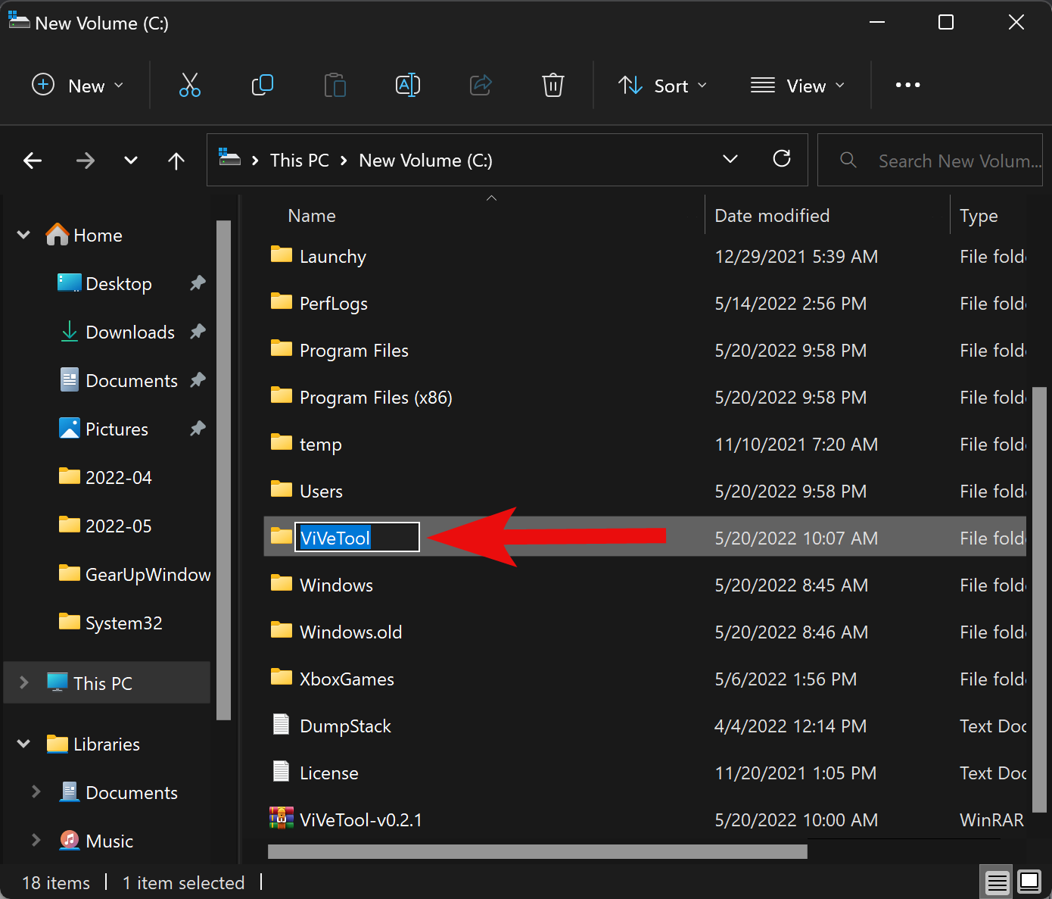
Task: Expand the Libraries Documents node
Action: [36, 792]
